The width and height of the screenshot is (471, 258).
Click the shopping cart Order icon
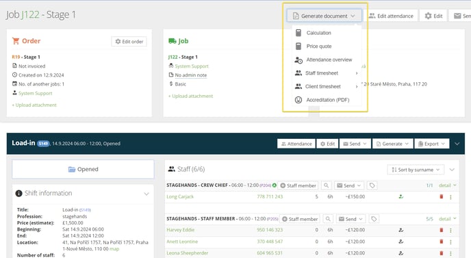[16, 41]
